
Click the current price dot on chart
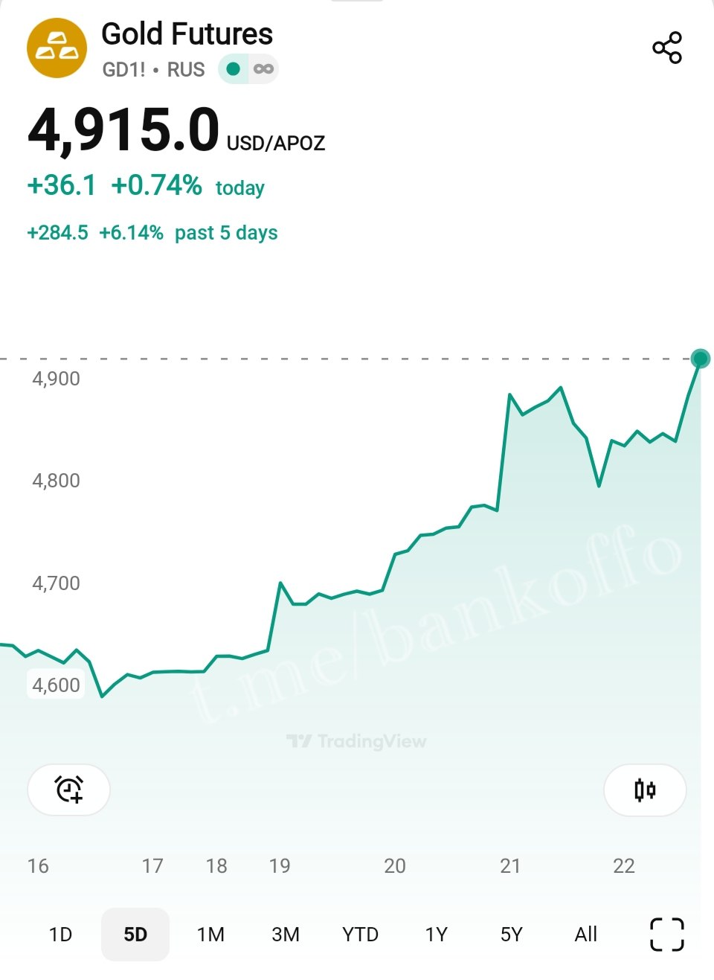(x=700, y=359)
